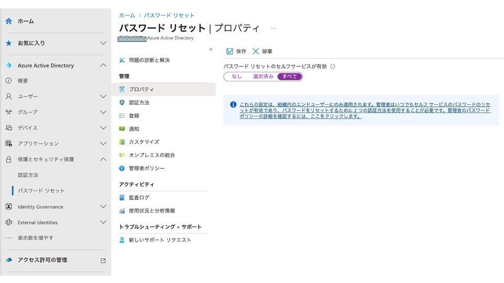The width and height of the screenshot is (504, 283).
Task: Expand the アプリケーション chevron
Action: [103, 144]
